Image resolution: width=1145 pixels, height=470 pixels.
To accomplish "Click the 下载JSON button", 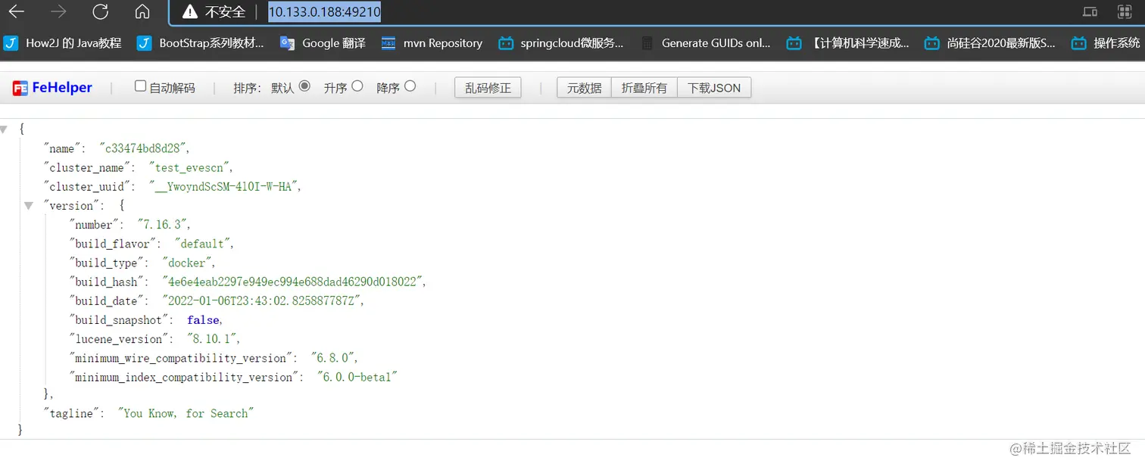I will pos(714,87).
